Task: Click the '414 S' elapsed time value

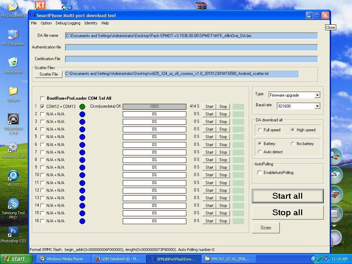Action: click(195, 107)
